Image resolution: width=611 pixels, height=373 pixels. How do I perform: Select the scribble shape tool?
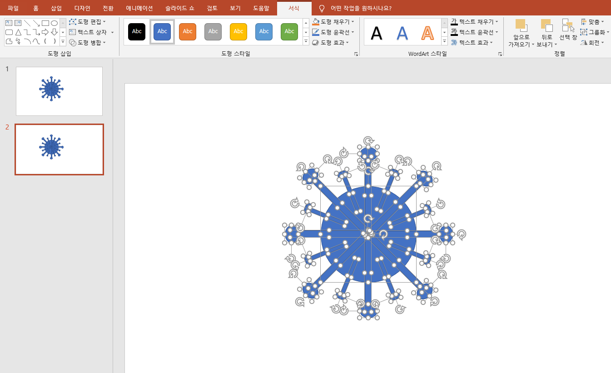coord(18,41)
